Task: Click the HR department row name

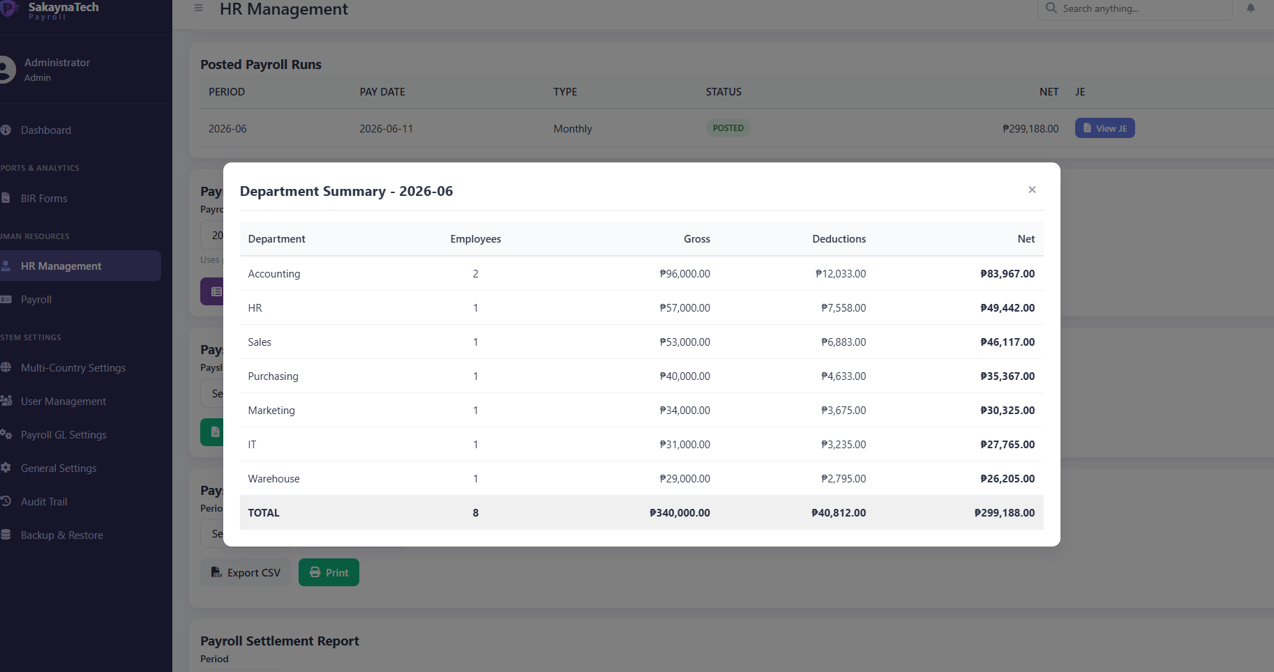Action: click(x=255, y=308)
